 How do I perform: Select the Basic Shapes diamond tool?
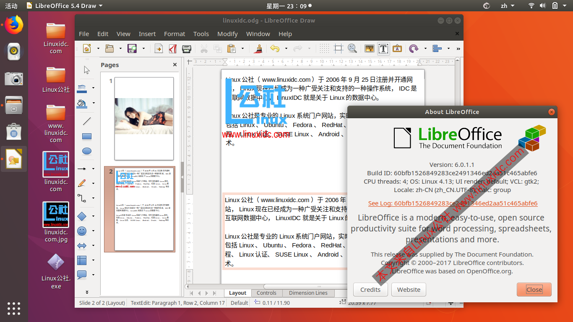tap(82, 216)
